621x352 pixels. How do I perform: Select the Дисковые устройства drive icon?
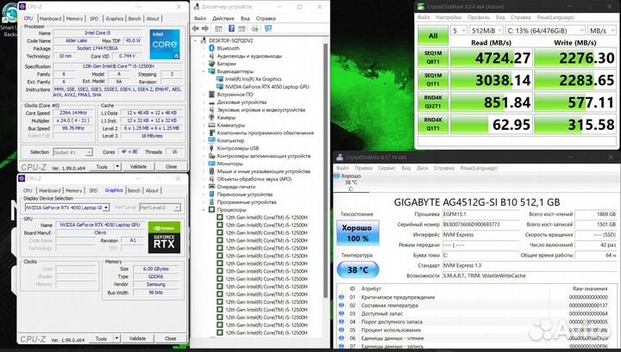(x=211, y=102)
